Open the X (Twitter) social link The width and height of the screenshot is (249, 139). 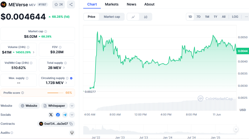(x=51, y=115)
